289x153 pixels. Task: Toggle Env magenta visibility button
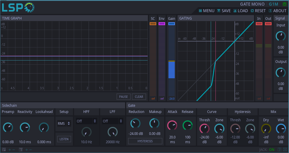[162, 24]
